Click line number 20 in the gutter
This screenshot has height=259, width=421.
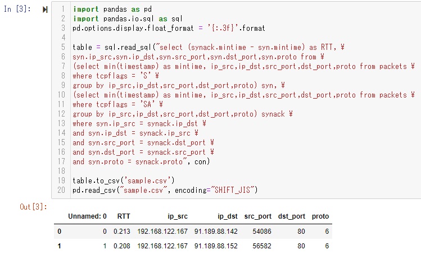pos(61,190)
